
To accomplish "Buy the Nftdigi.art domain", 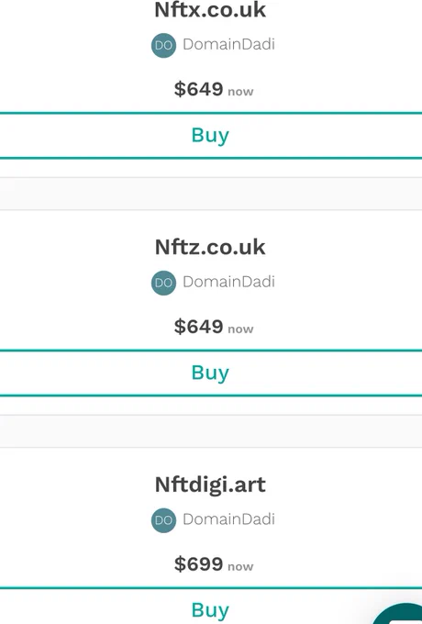I will [211, 606].
